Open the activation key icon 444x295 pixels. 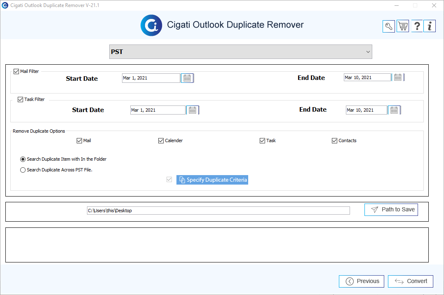(x=388, y=26)
